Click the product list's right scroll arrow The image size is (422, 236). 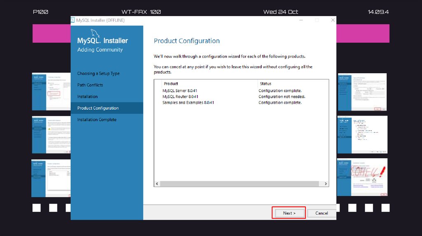pyautogui.click(x=326, y=184)
